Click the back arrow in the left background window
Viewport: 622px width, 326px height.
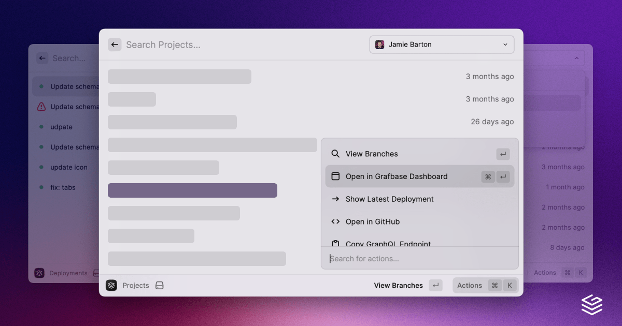point(43,58)
